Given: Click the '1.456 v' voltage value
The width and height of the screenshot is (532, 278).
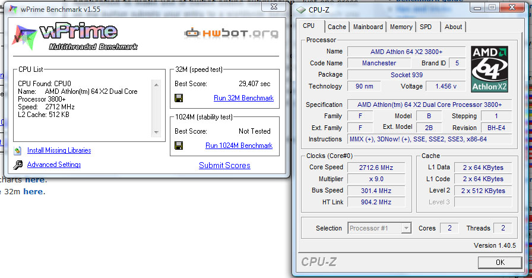Looking at the screenshot, I should [446, 86].
